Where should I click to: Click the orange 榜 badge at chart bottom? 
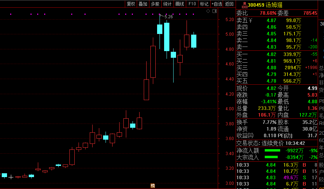pos(153,185)
